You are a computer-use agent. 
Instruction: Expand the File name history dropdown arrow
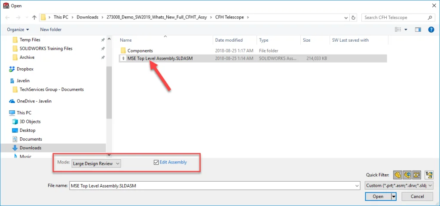(x=357, y=185)
